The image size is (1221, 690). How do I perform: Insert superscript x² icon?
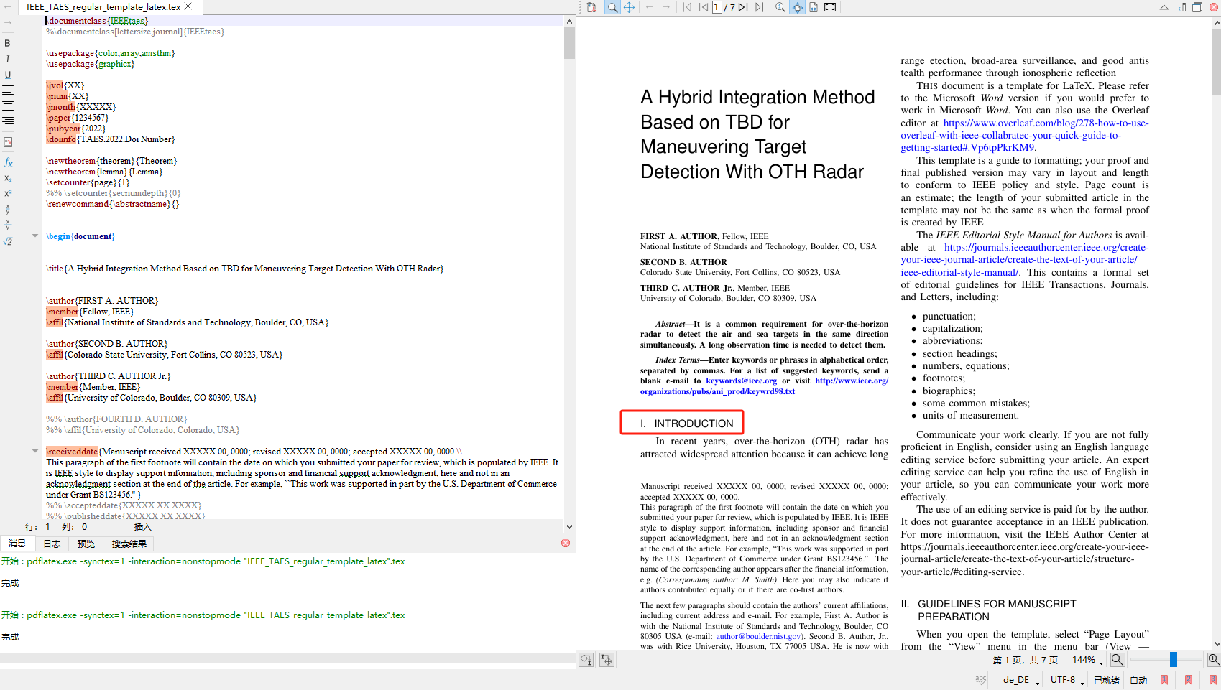(x=8, y=193)
